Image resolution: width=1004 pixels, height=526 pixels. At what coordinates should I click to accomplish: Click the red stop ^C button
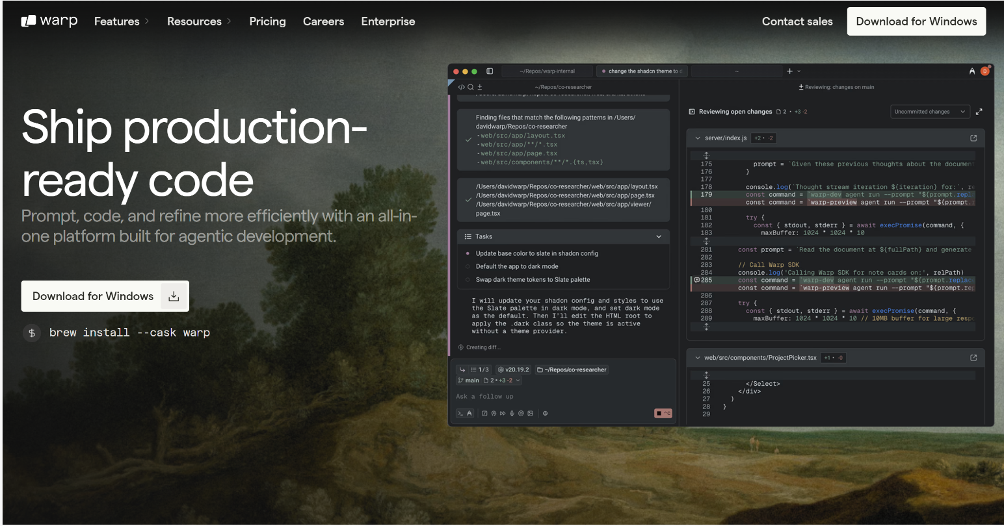[x=663, y=413]
